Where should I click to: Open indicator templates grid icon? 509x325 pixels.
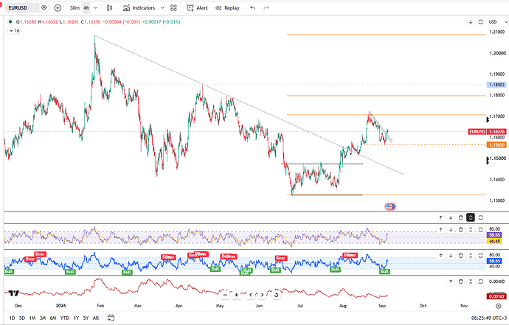[x=173, y=8]
